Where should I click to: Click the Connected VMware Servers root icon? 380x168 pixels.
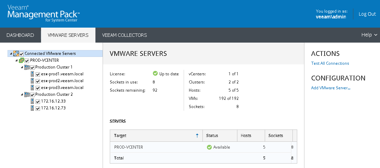(16, 54)
